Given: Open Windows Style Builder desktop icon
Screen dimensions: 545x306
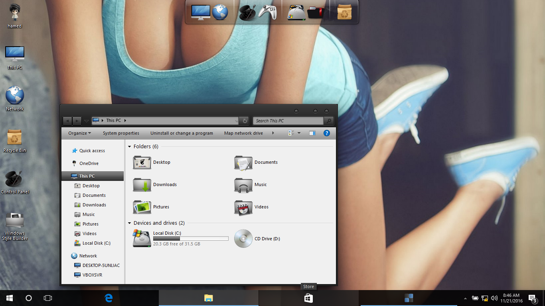Looking at the screenshot, I should coord(15,221).
